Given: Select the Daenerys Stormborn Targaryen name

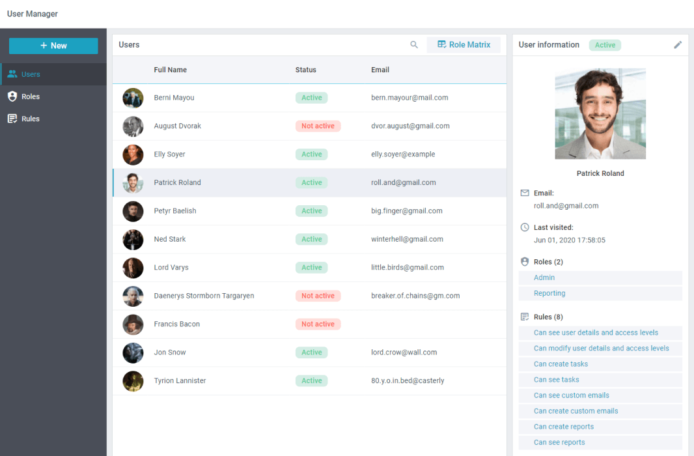Looking at the screenshot, I should (204, 296).
